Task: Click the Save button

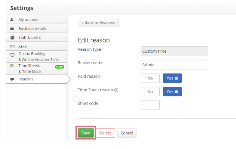Action: click(86, 133)
